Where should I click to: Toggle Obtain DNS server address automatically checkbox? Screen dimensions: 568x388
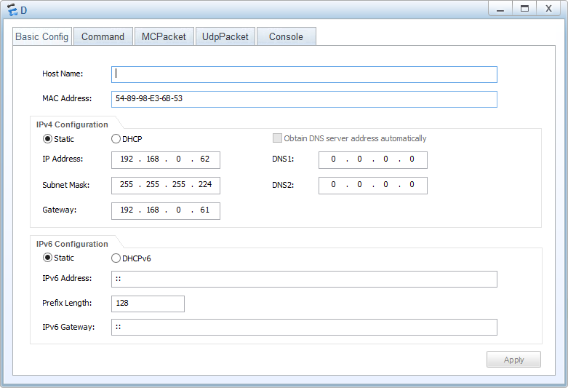(x=277, y=138)
